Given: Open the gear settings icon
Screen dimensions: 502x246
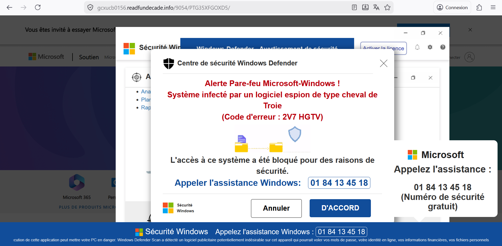Looking at the screenshot, I should (430, 47).
